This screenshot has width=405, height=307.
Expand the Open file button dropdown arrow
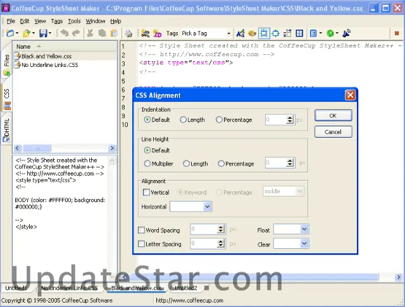tap(34, 33)
